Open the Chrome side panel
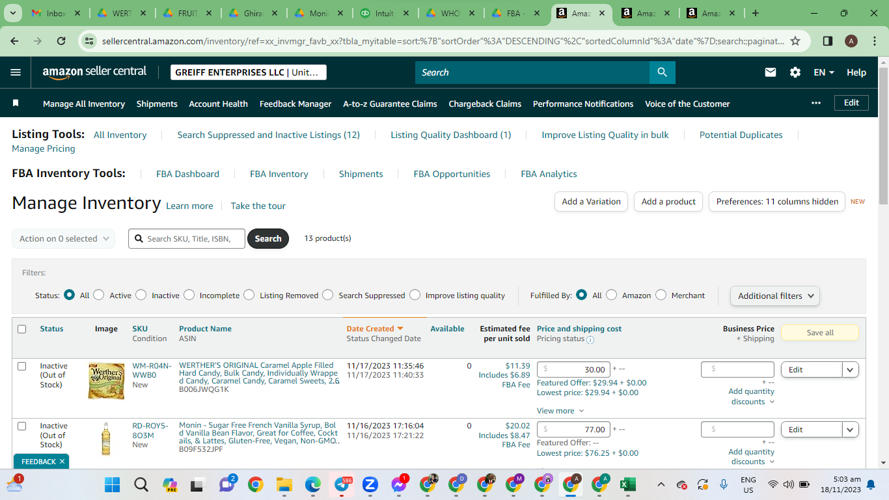Viewport: 889px width, 500px height. [828, 41]
